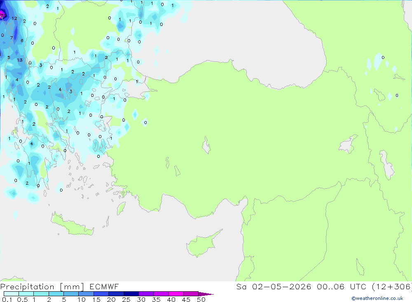Click the 25–30 mm dark navy legend box

point(131,294)
